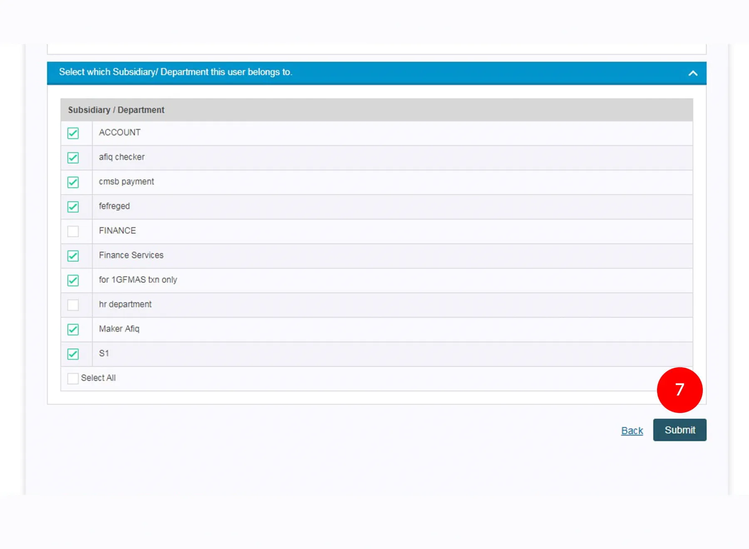Screen dimensions: 749x549
Task: Uncheck the Finance Services checkbox
Action: tap(73, 256)
